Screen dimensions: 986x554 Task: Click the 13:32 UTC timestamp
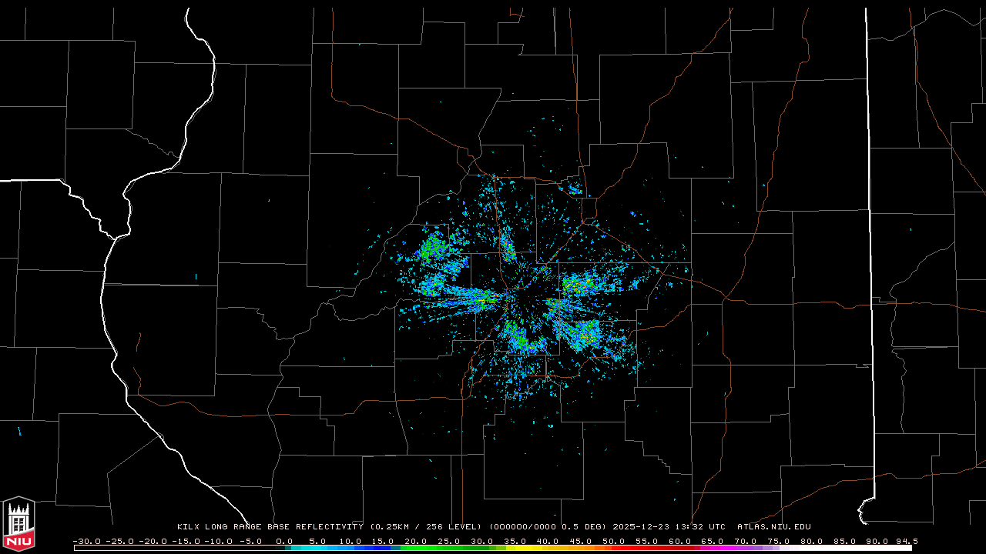click(701, 527)
